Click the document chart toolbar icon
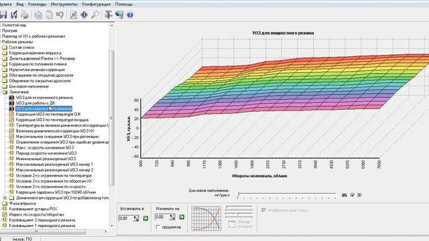The width and height of the screenshot is (429, 241). [x=73, y=15]
